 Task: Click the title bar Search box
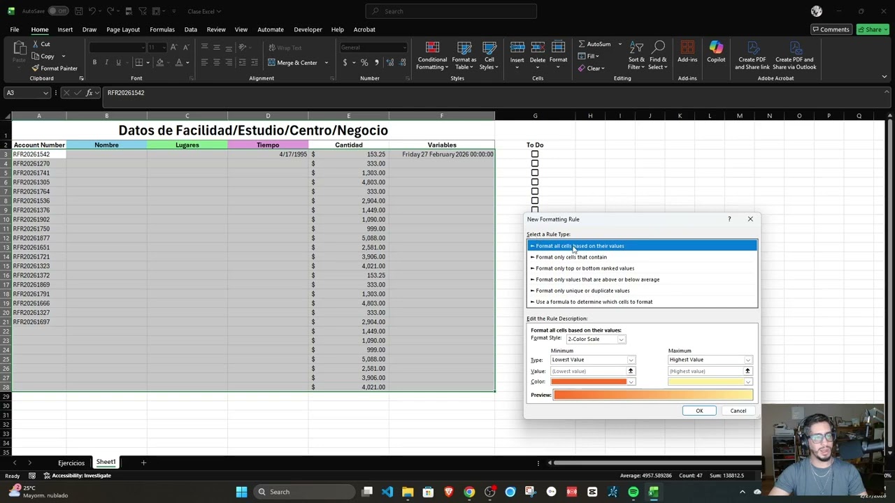click(451, 11)
